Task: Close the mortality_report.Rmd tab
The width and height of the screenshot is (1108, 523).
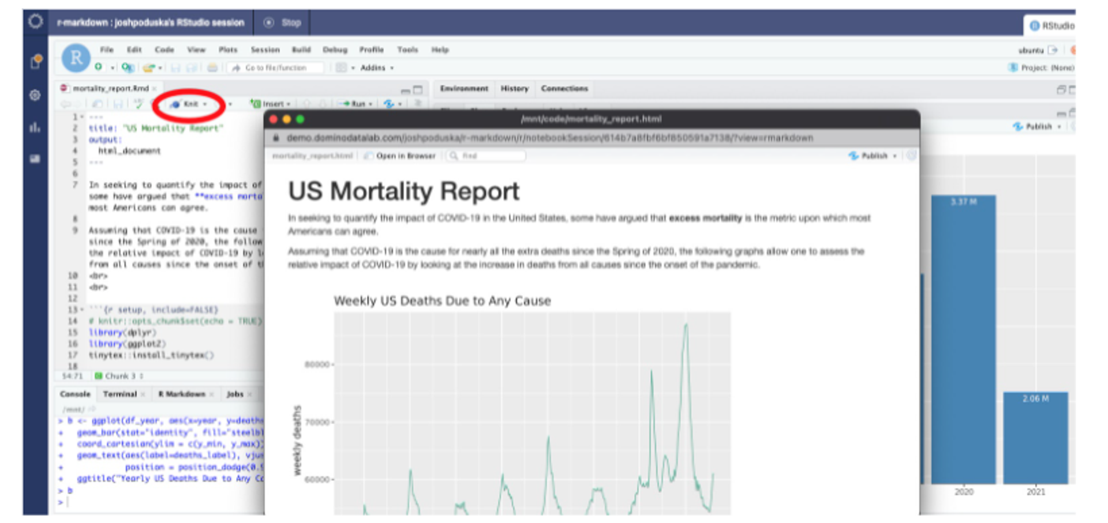Action: (x=154, y=88)
